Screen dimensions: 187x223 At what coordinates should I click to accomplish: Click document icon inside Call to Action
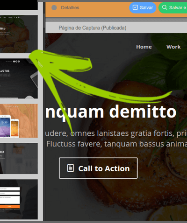click(x=71, y=168)
